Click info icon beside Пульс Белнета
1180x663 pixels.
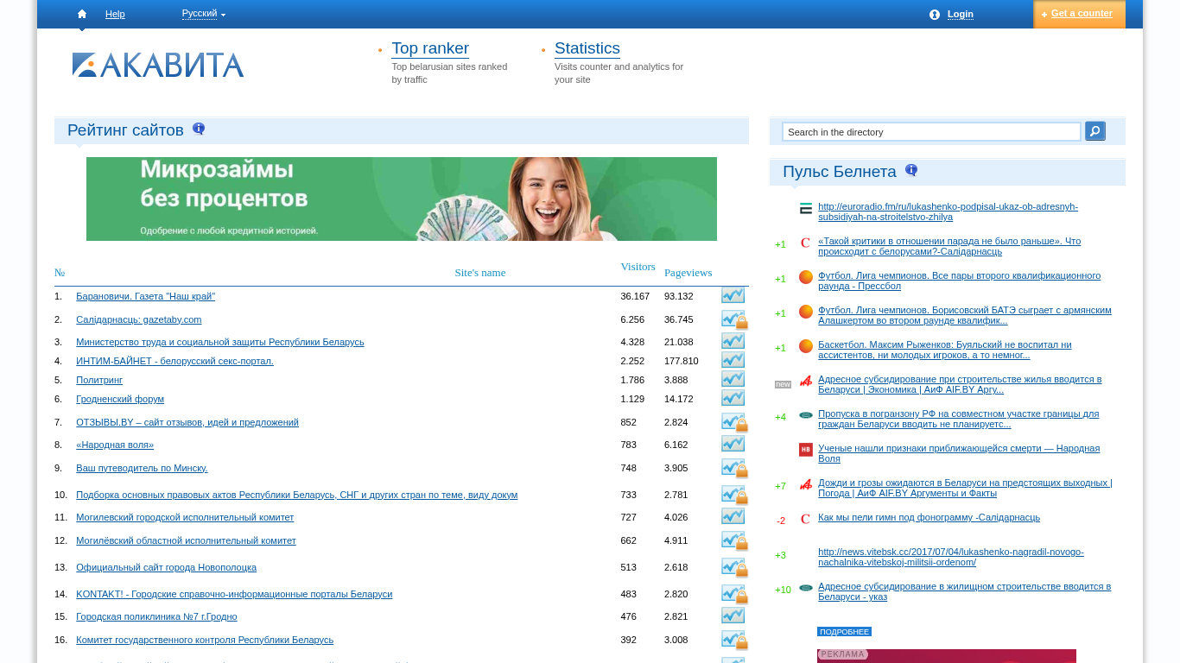point(911,171)
